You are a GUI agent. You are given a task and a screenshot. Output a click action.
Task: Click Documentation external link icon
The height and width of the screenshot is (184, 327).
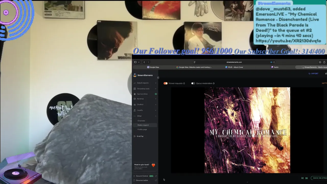[x=156, y=180]
